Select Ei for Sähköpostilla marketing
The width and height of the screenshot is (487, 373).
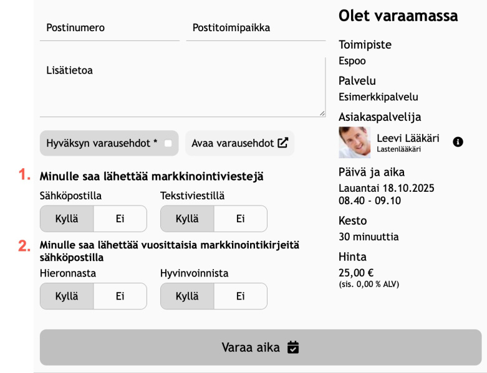pyautogui.click(x=120, y=219)
